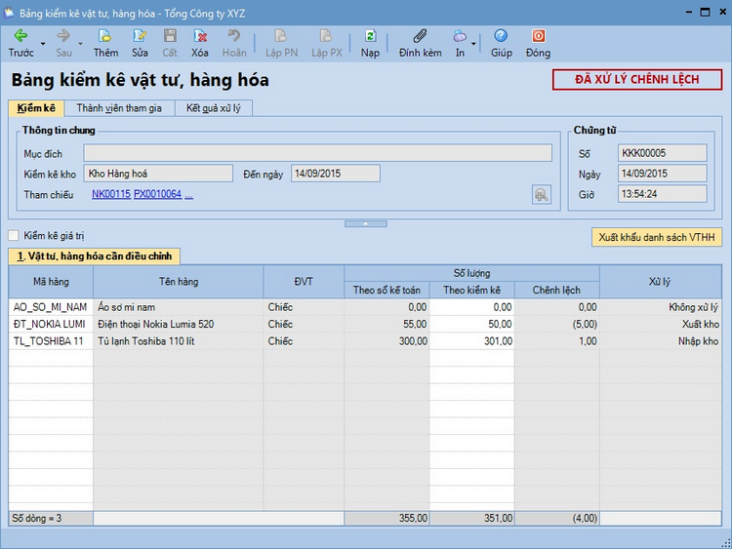
Task: Click ĐÃ XỬ LÝ CHÊNH LỆCH status label
Action: [636, 79]
